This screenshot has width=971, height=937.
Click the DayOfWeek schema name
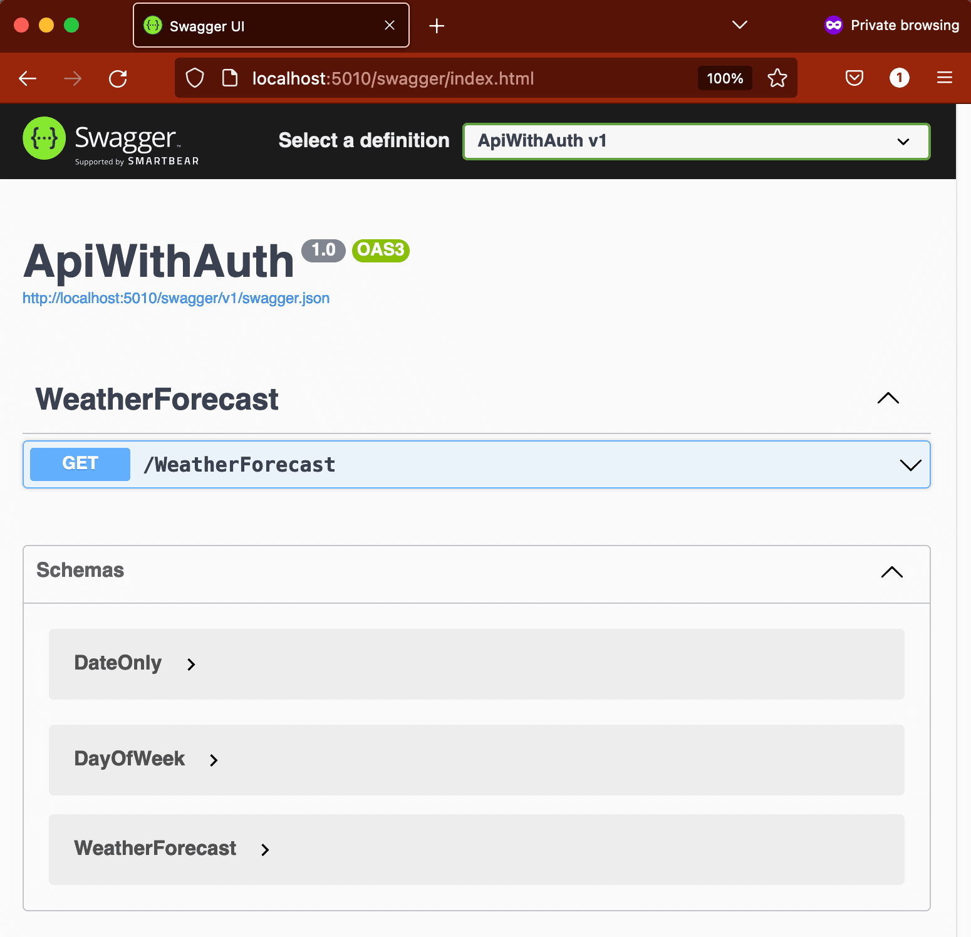(x=129, y=758)
